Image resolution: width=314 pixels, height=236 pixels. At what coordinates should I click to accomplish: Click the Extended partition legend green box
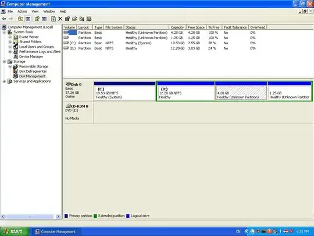[95, 216]
